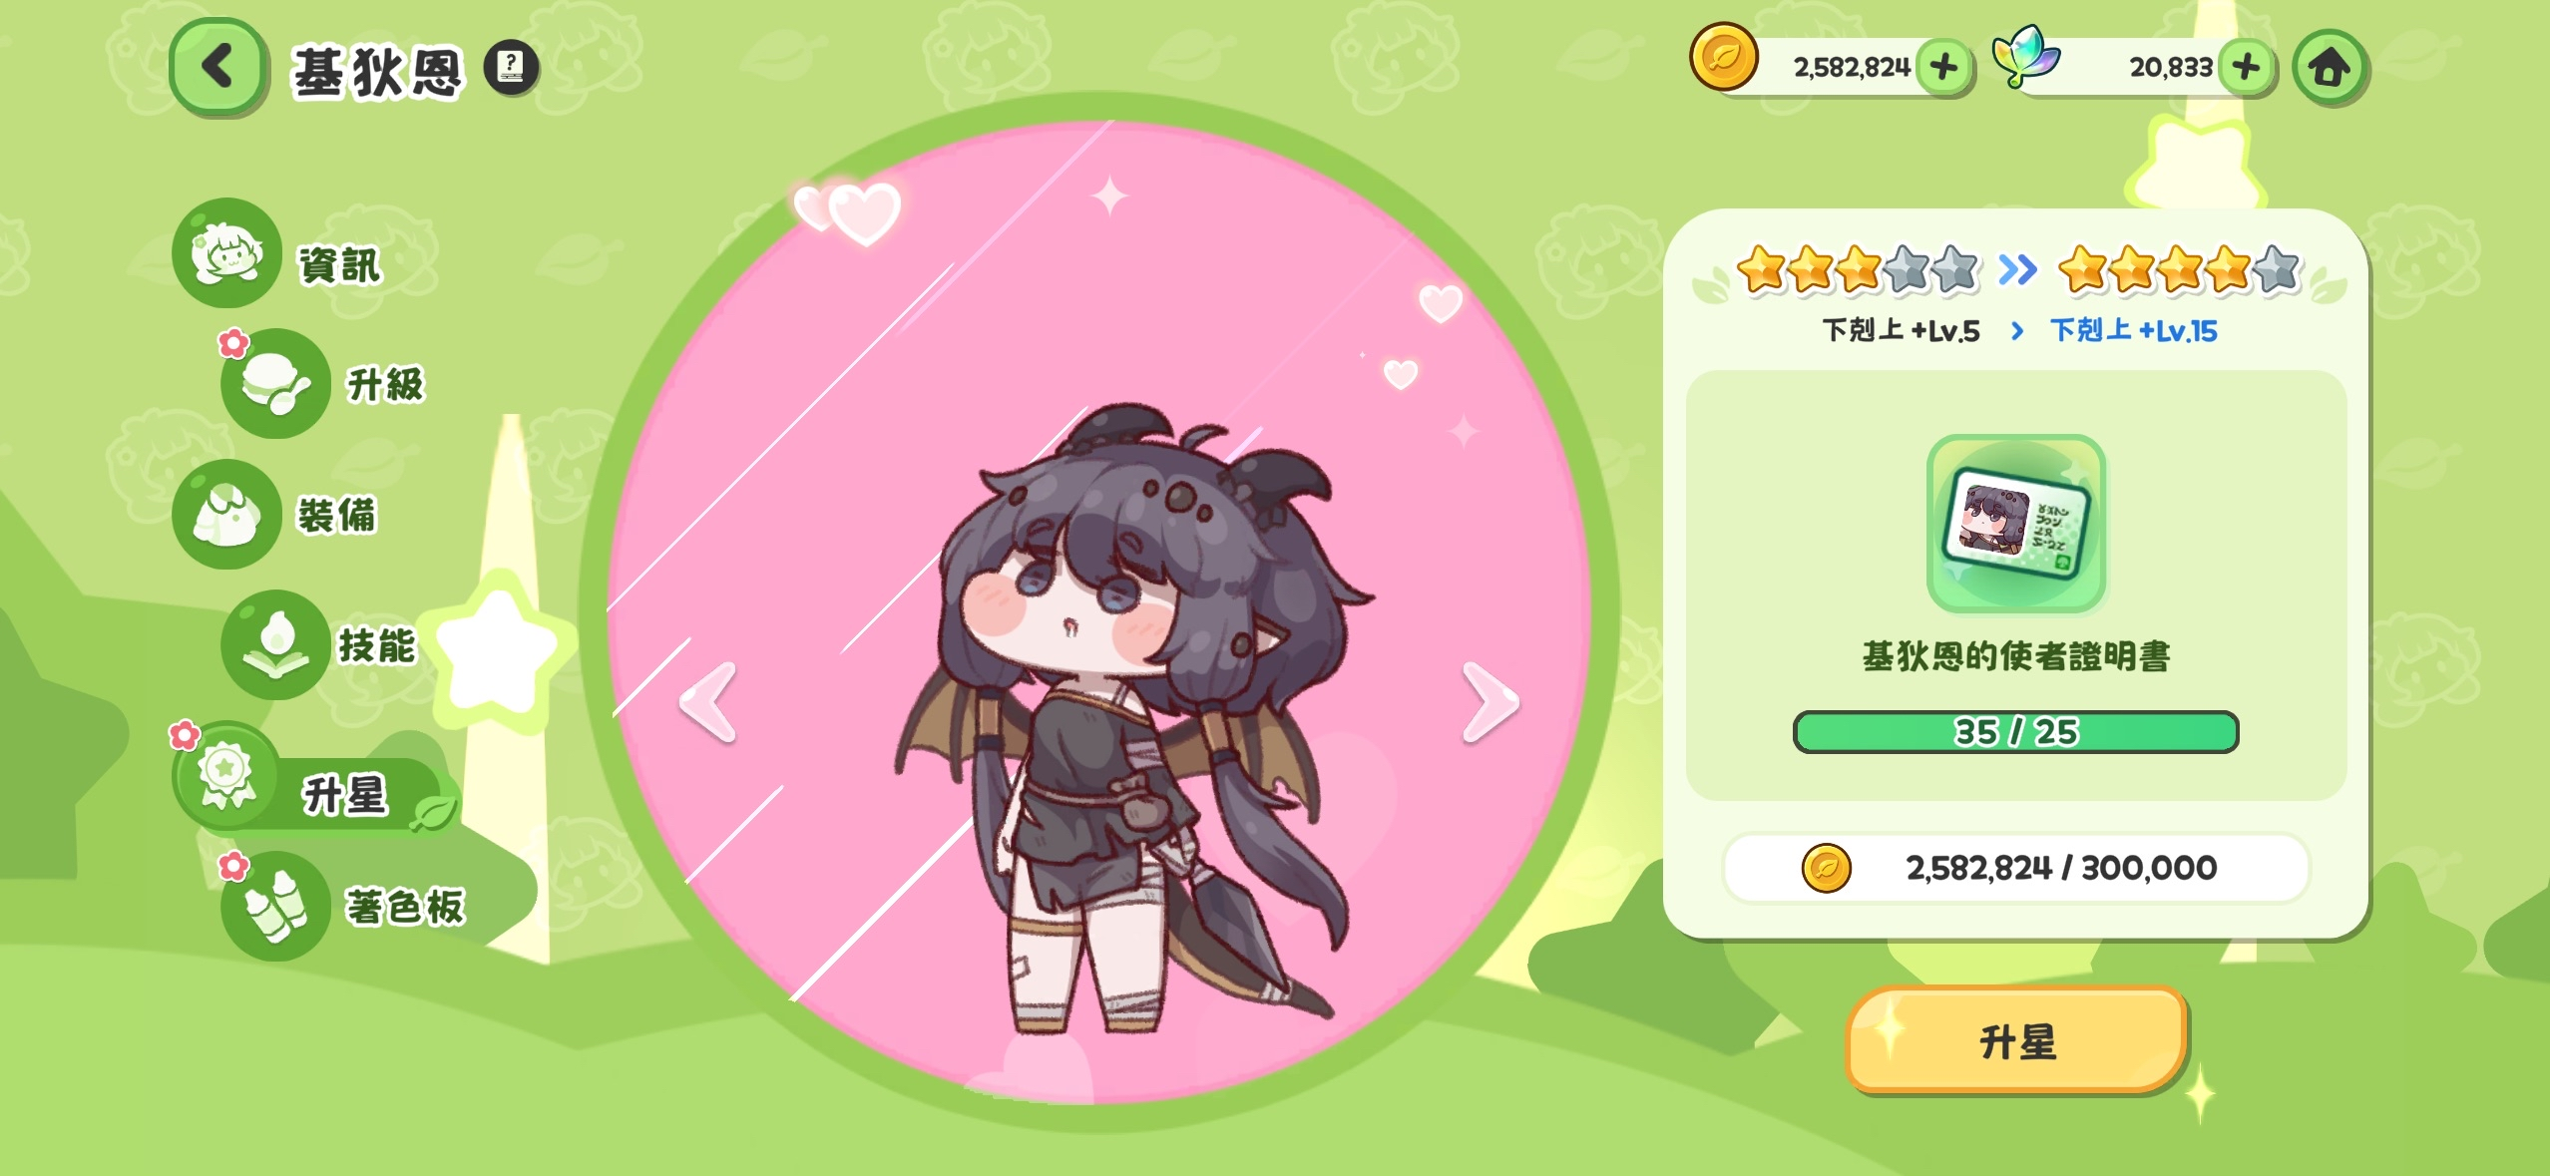Screen dimensions: 2550x1176
Task: Tap the 35 / 25 progress bar
Action: (x=2015, y=732)
